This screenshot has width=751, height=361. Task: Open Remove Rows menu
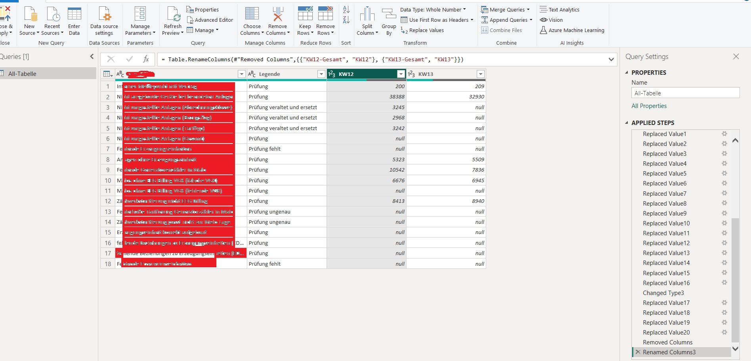[x=325, y=21]
